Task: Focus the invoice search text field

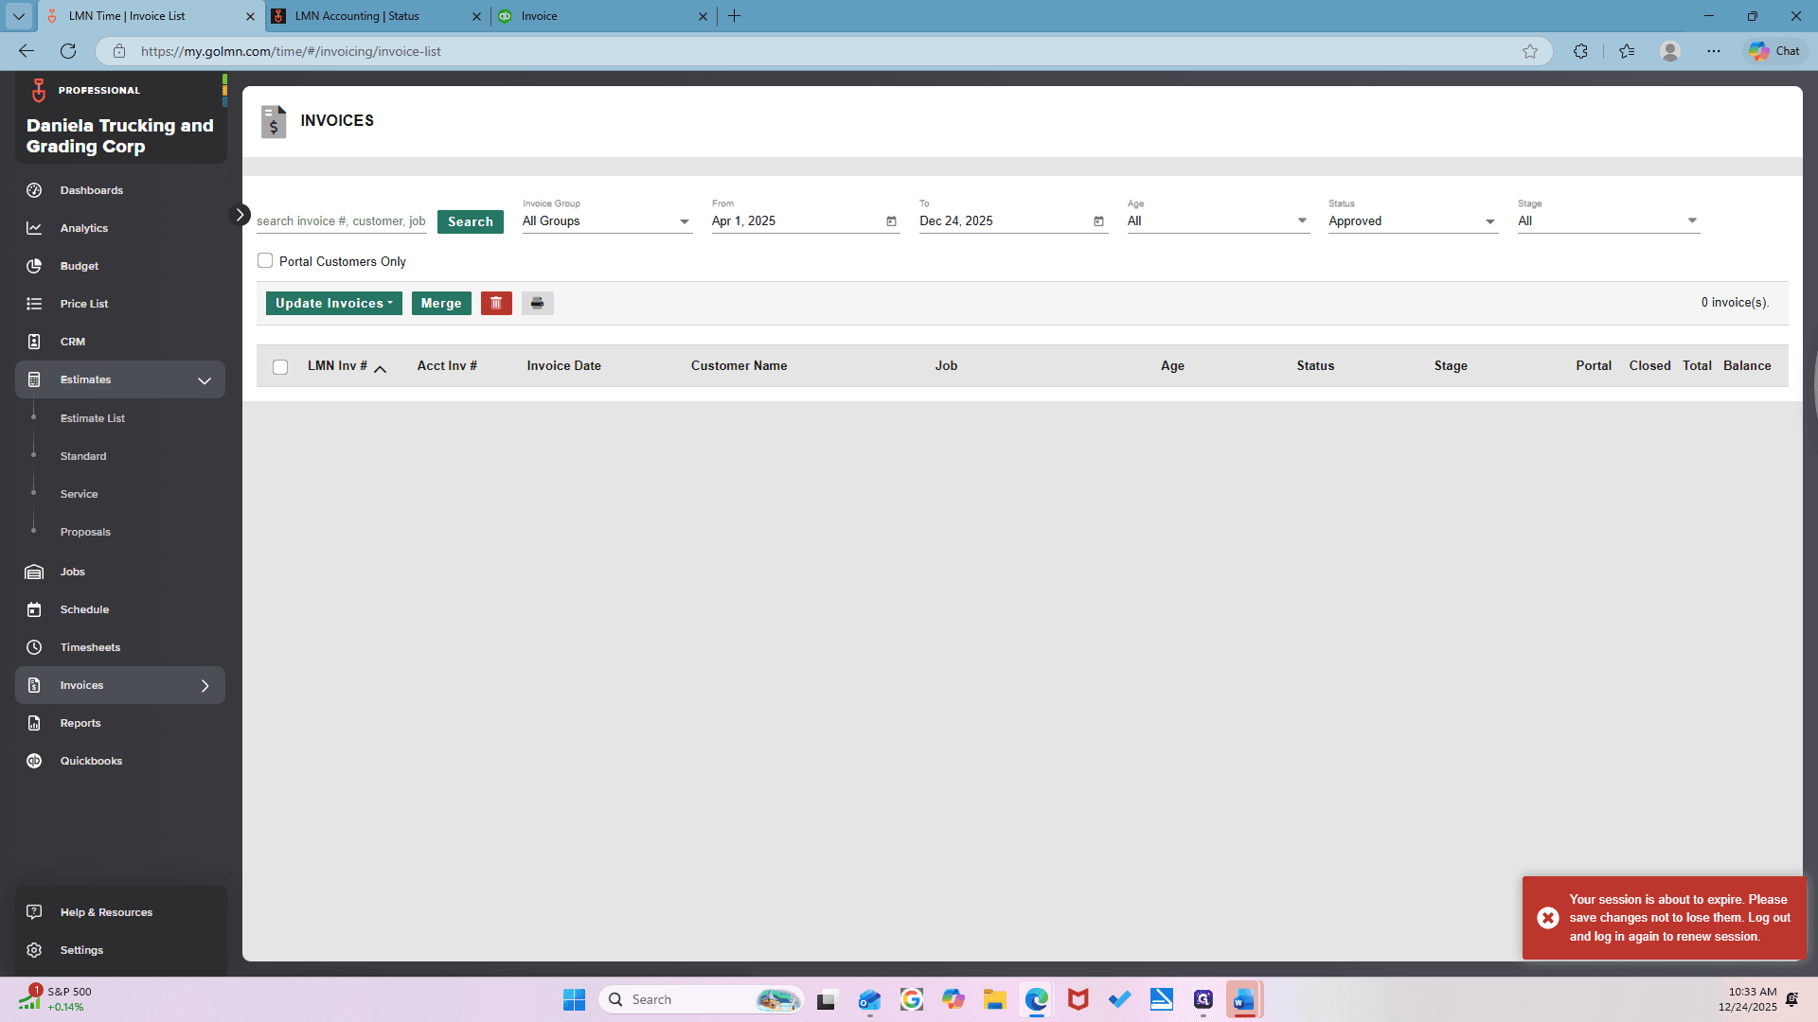Action: pos(341,221)
